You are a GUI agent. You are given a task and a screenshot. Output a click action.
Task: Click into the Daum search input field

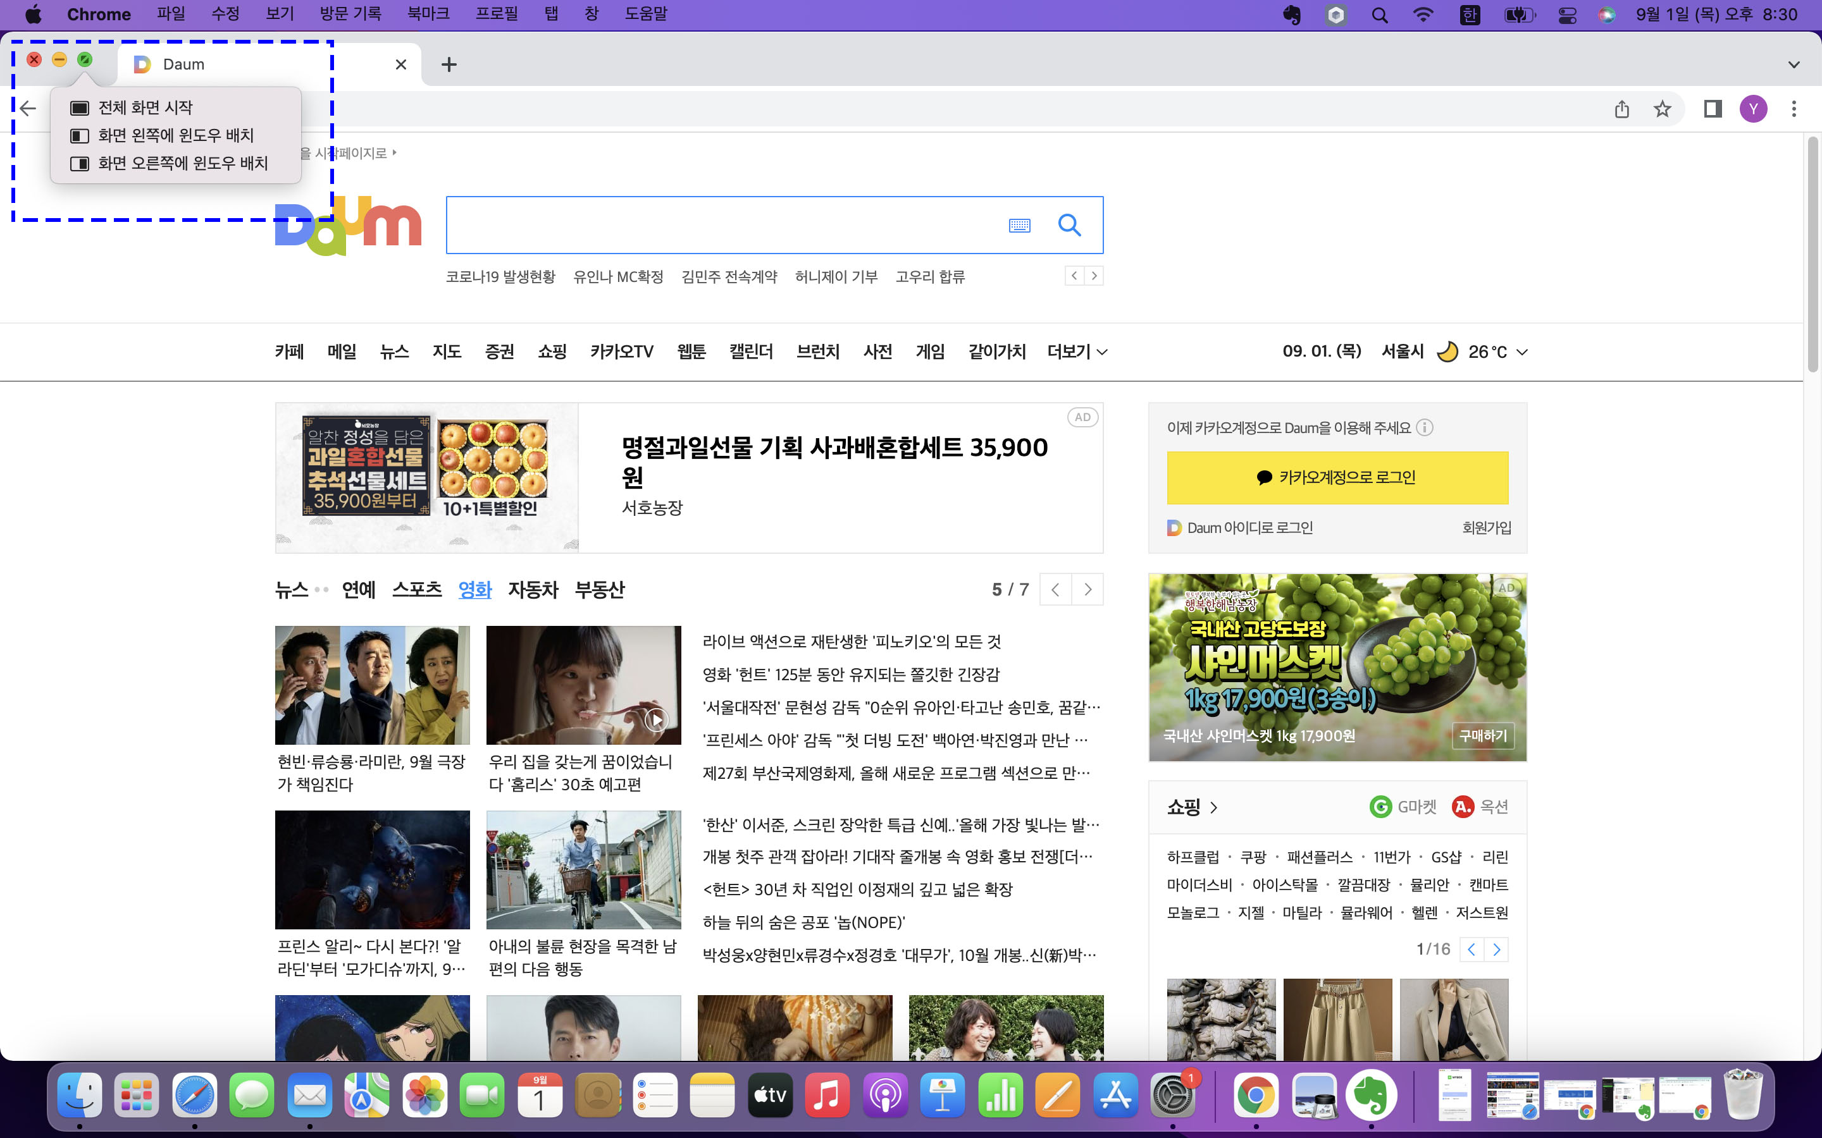(722, 225)
